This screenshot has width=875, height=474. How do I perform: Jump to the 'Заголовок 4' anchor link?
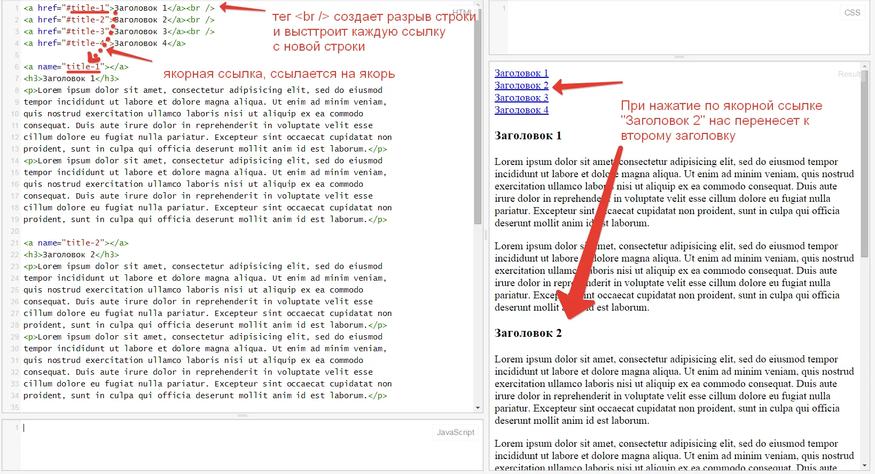pyautogui.click(x=521, y=110)
